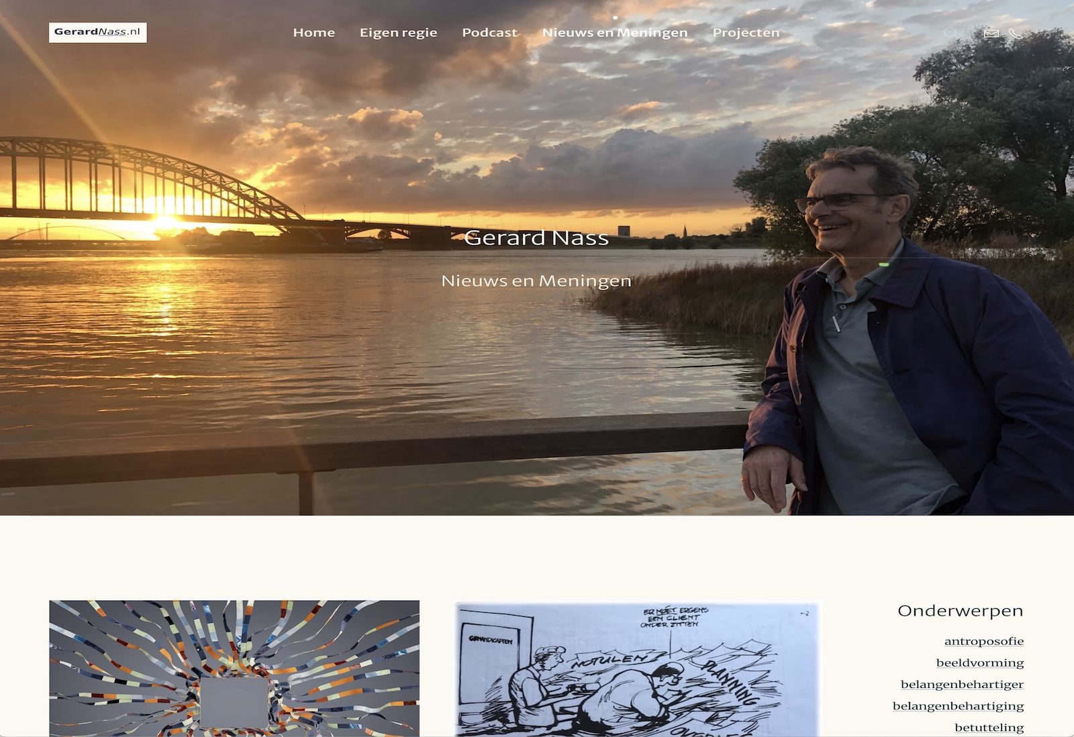Click the Nieuws en Meningen hero subtitle
This screenshot has width=1074, height=737.
536,281
